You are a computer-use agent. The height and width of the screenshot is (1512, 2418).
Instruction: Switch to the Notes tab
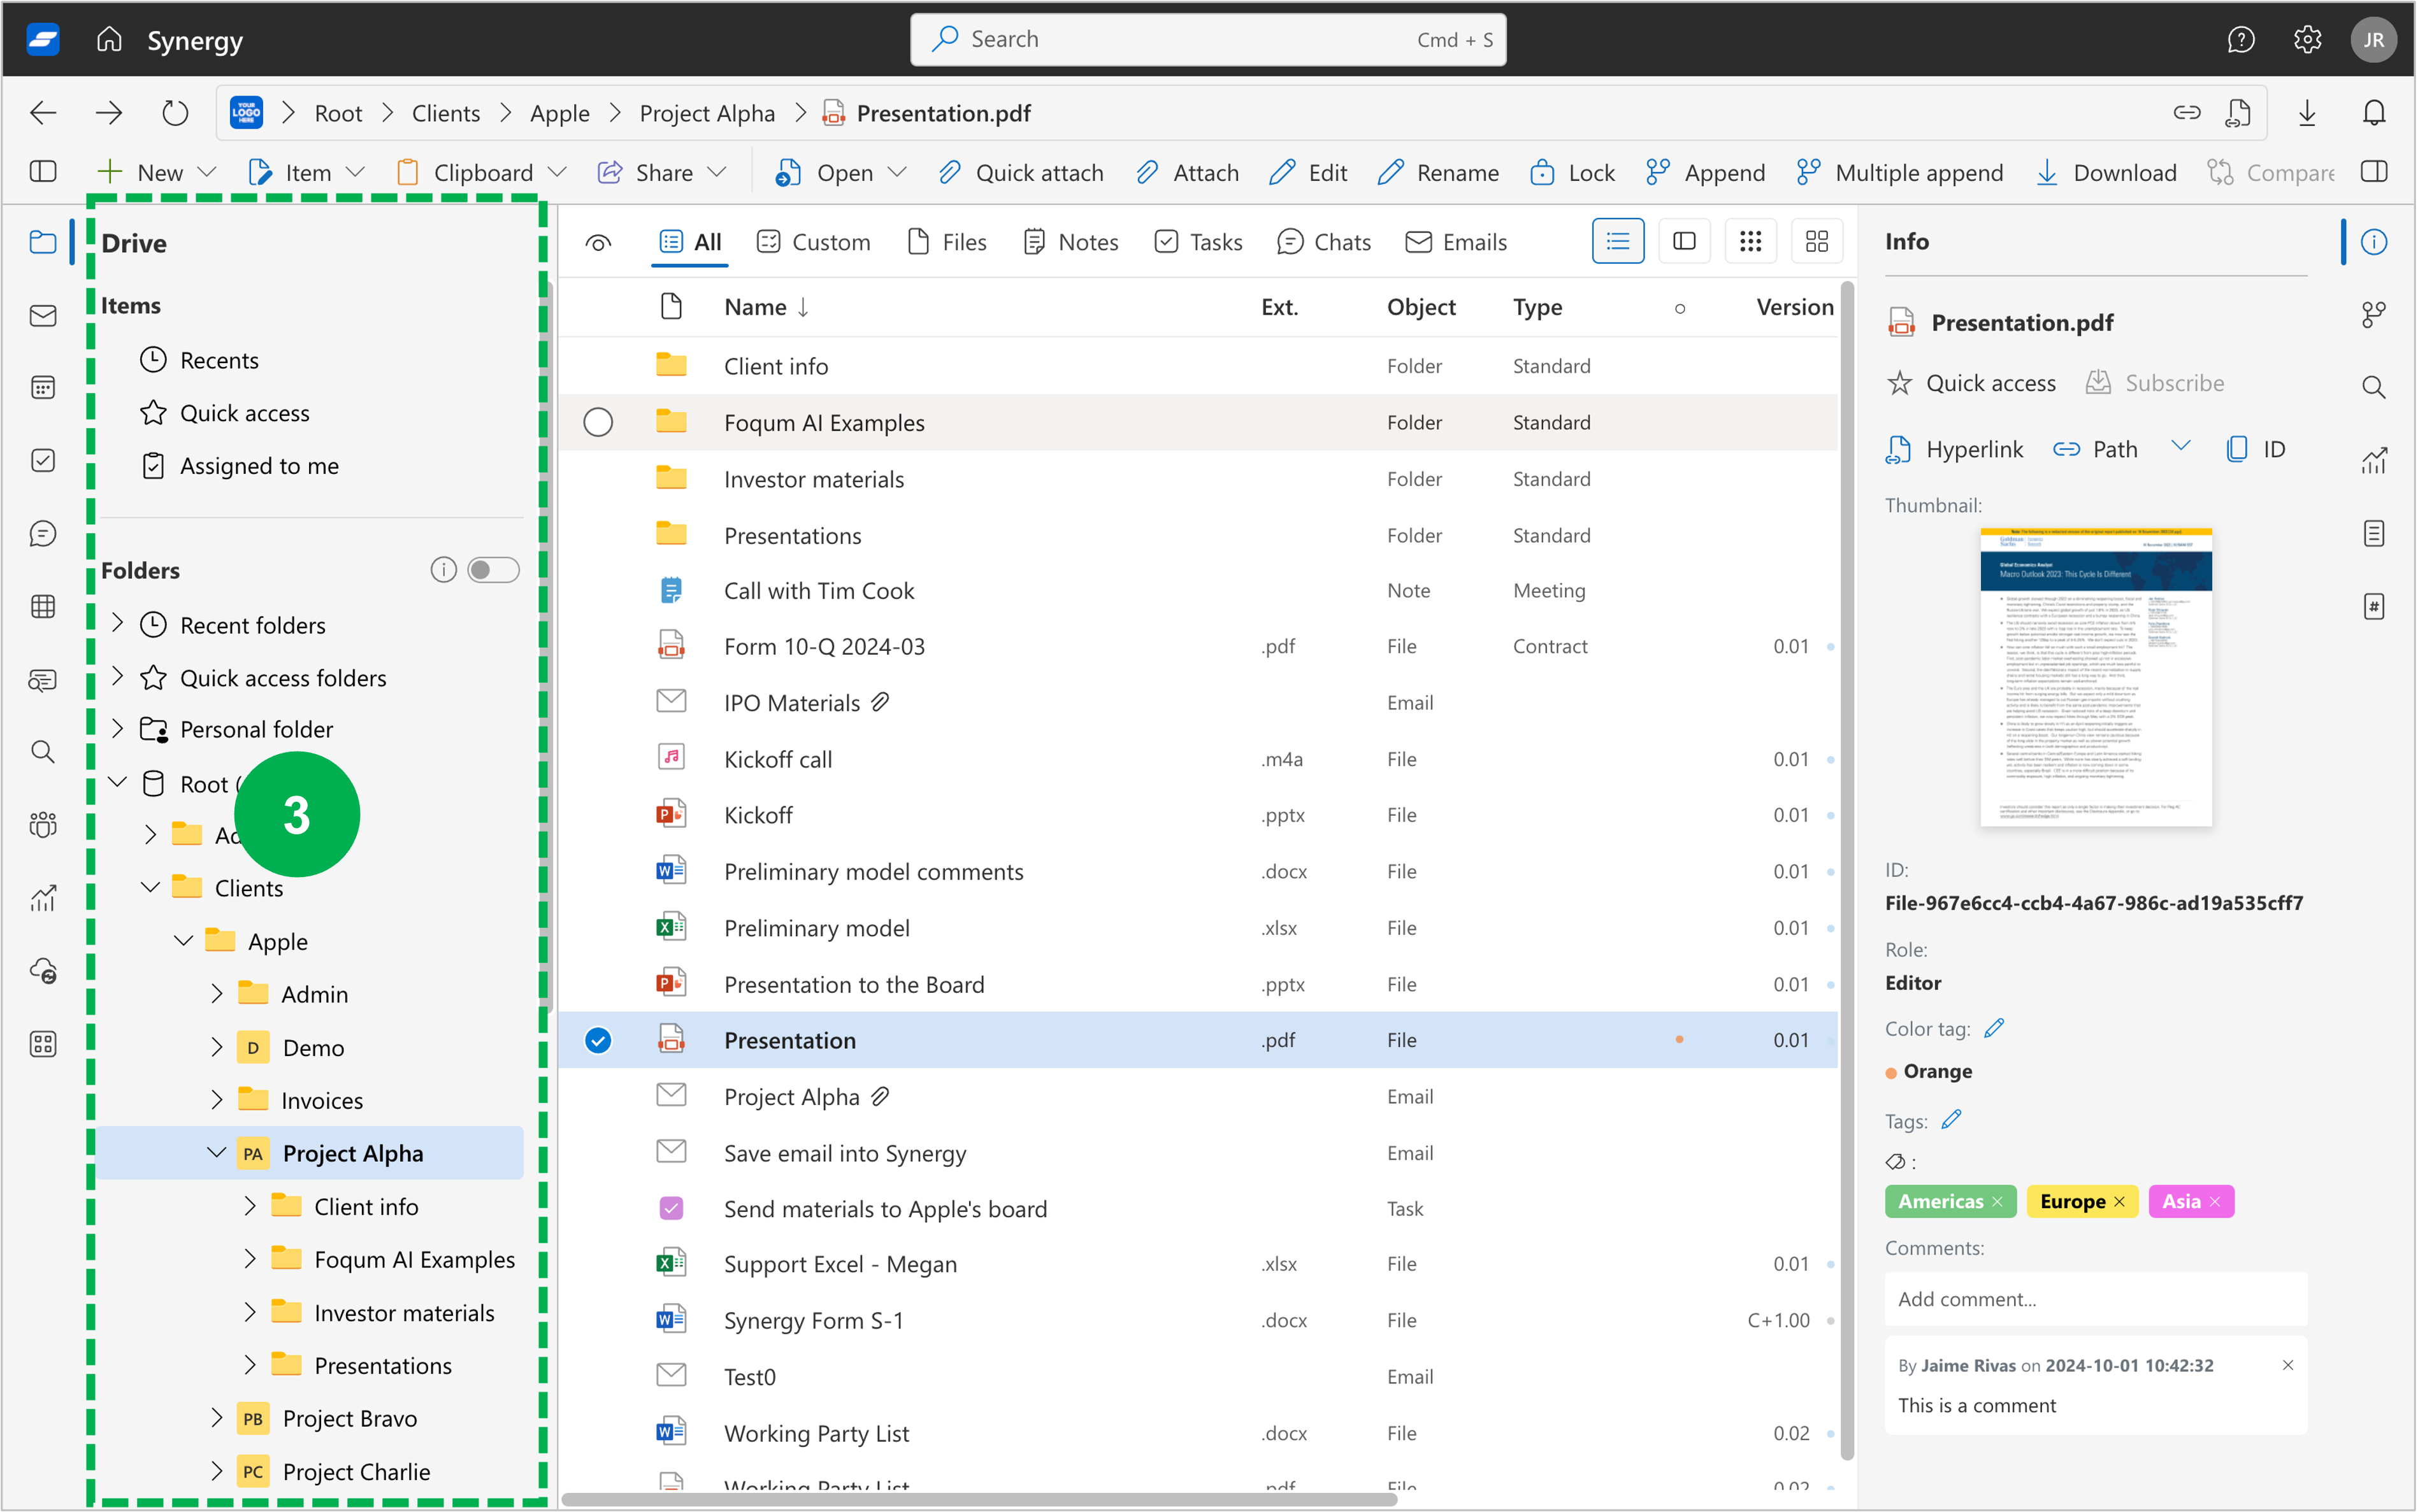pyautogui.click(x=1070, y=242)
